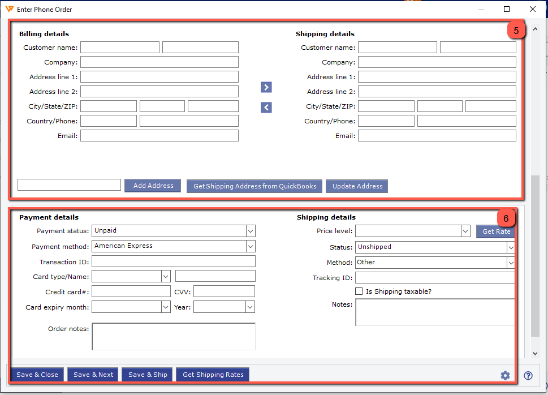Open the help question mark icon
This screenshot has height=395, width=548.
click(x=528, y=376)
